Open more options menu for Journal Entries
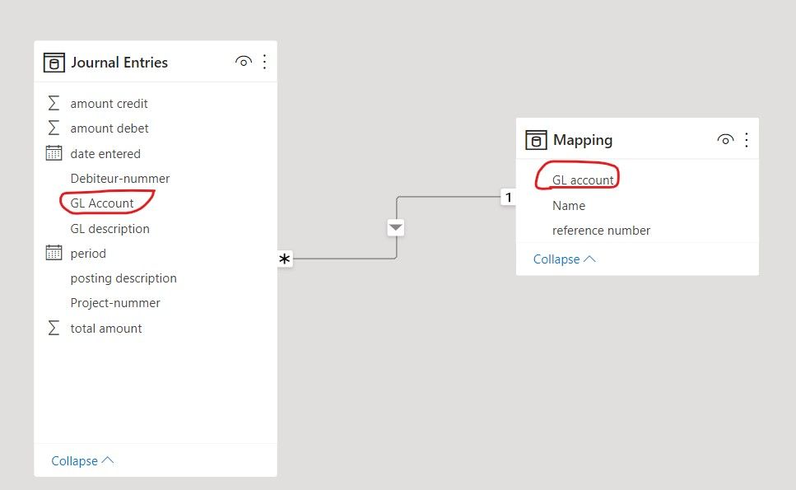This screenshot has height=490, width=796. point(264,62)
